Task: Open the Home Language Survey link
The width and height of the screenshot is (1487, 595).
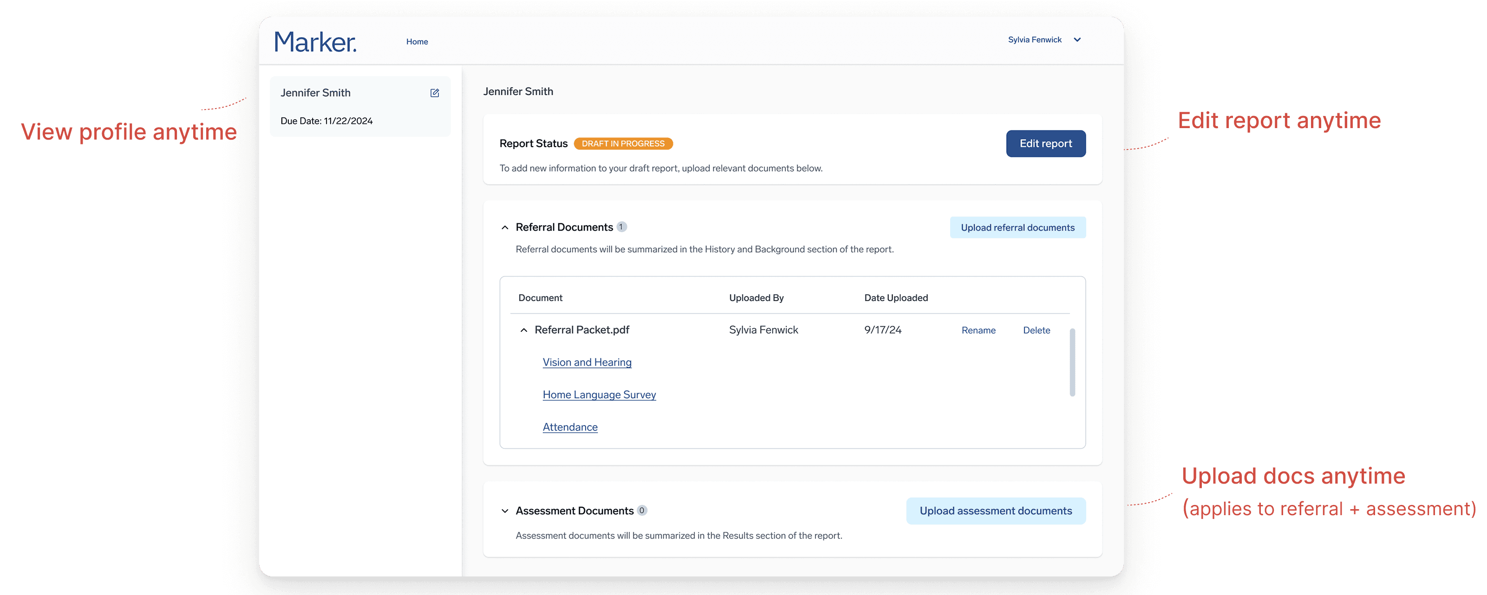Action: [x=599, y=395]
